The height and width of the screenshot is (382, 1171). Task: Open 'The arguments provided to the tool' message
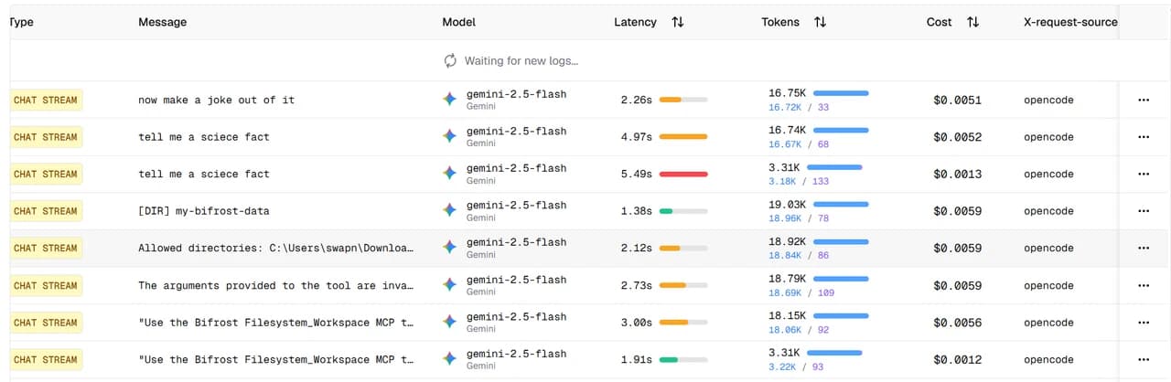[x=275, y=285]
